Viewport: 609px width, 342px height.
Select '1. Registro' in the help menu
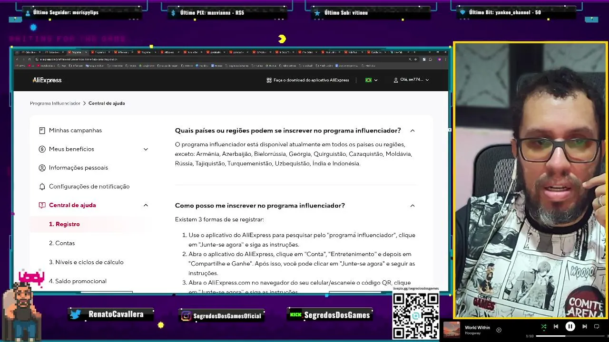[64, 224]
